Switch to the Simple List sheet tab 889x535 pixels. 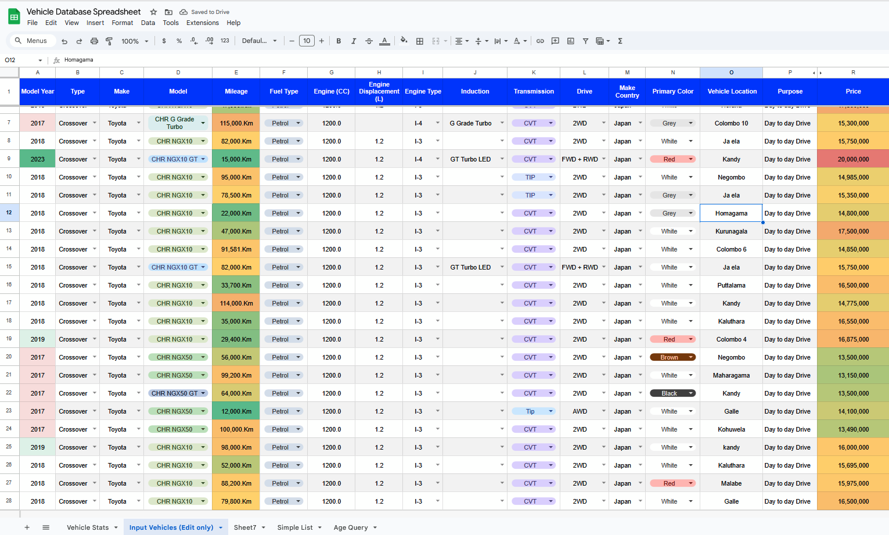click(x=295, y=527)
